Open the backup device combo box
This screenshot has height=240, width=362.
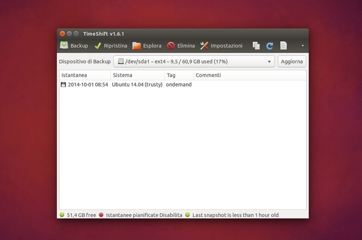[194, 61]
